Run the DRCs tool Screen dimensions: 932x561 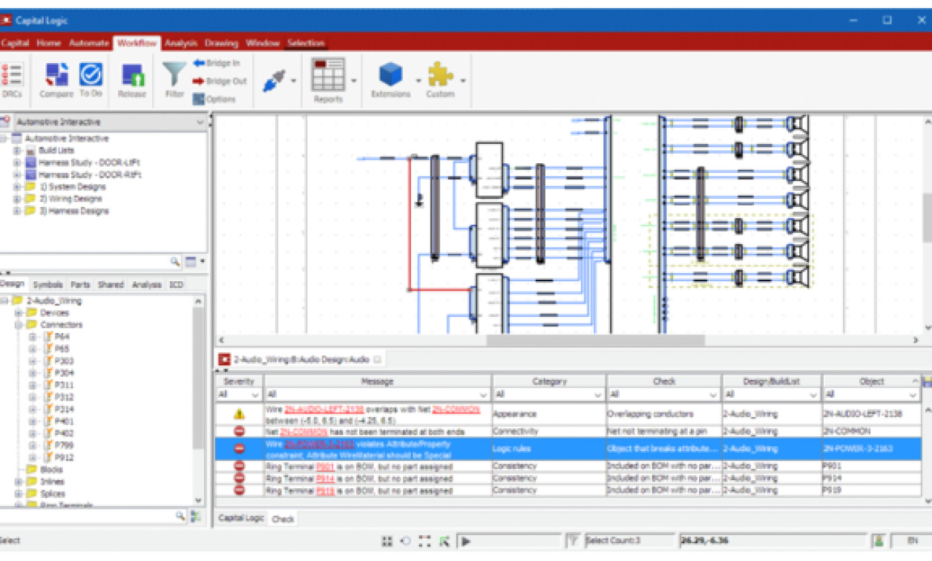pyautogui.click(x=12, y=77)
